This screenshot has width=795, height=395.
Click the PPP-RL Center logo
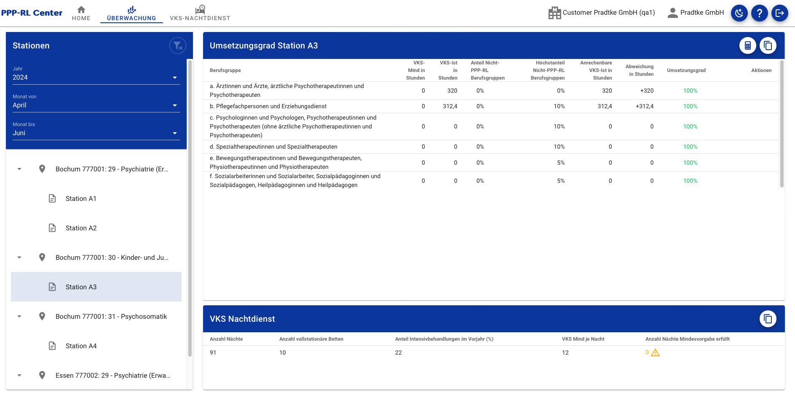tap(32, 13)
